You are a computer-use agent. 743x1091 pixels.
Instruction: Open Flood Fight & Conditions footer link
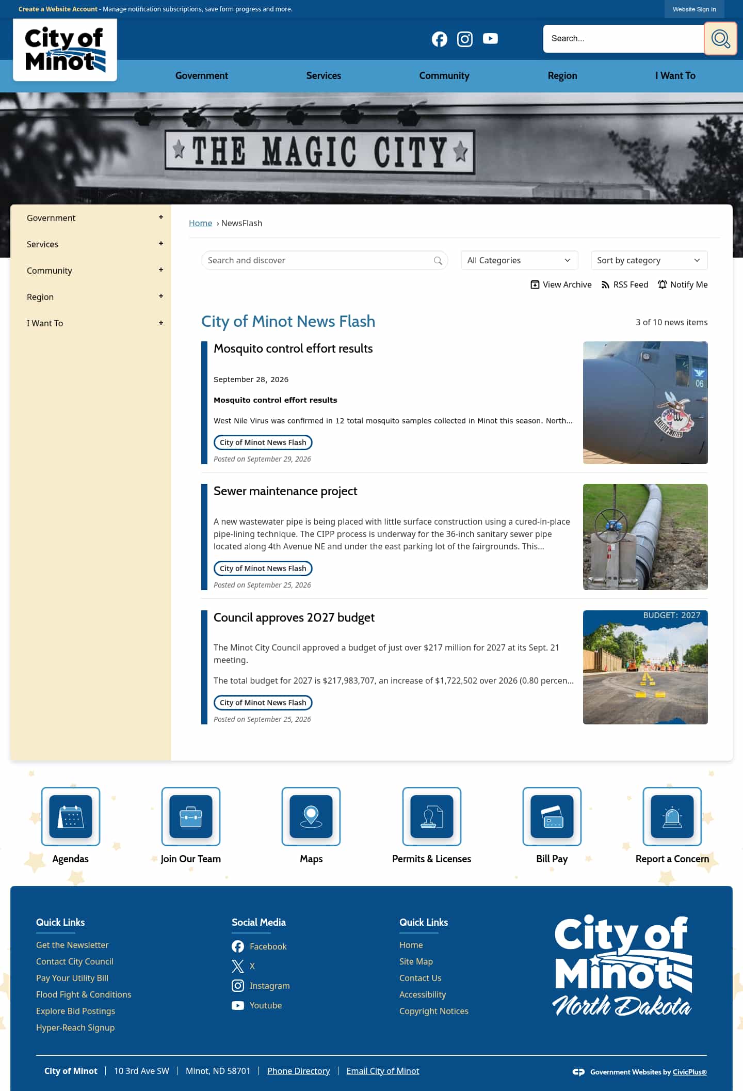point(84,994)
